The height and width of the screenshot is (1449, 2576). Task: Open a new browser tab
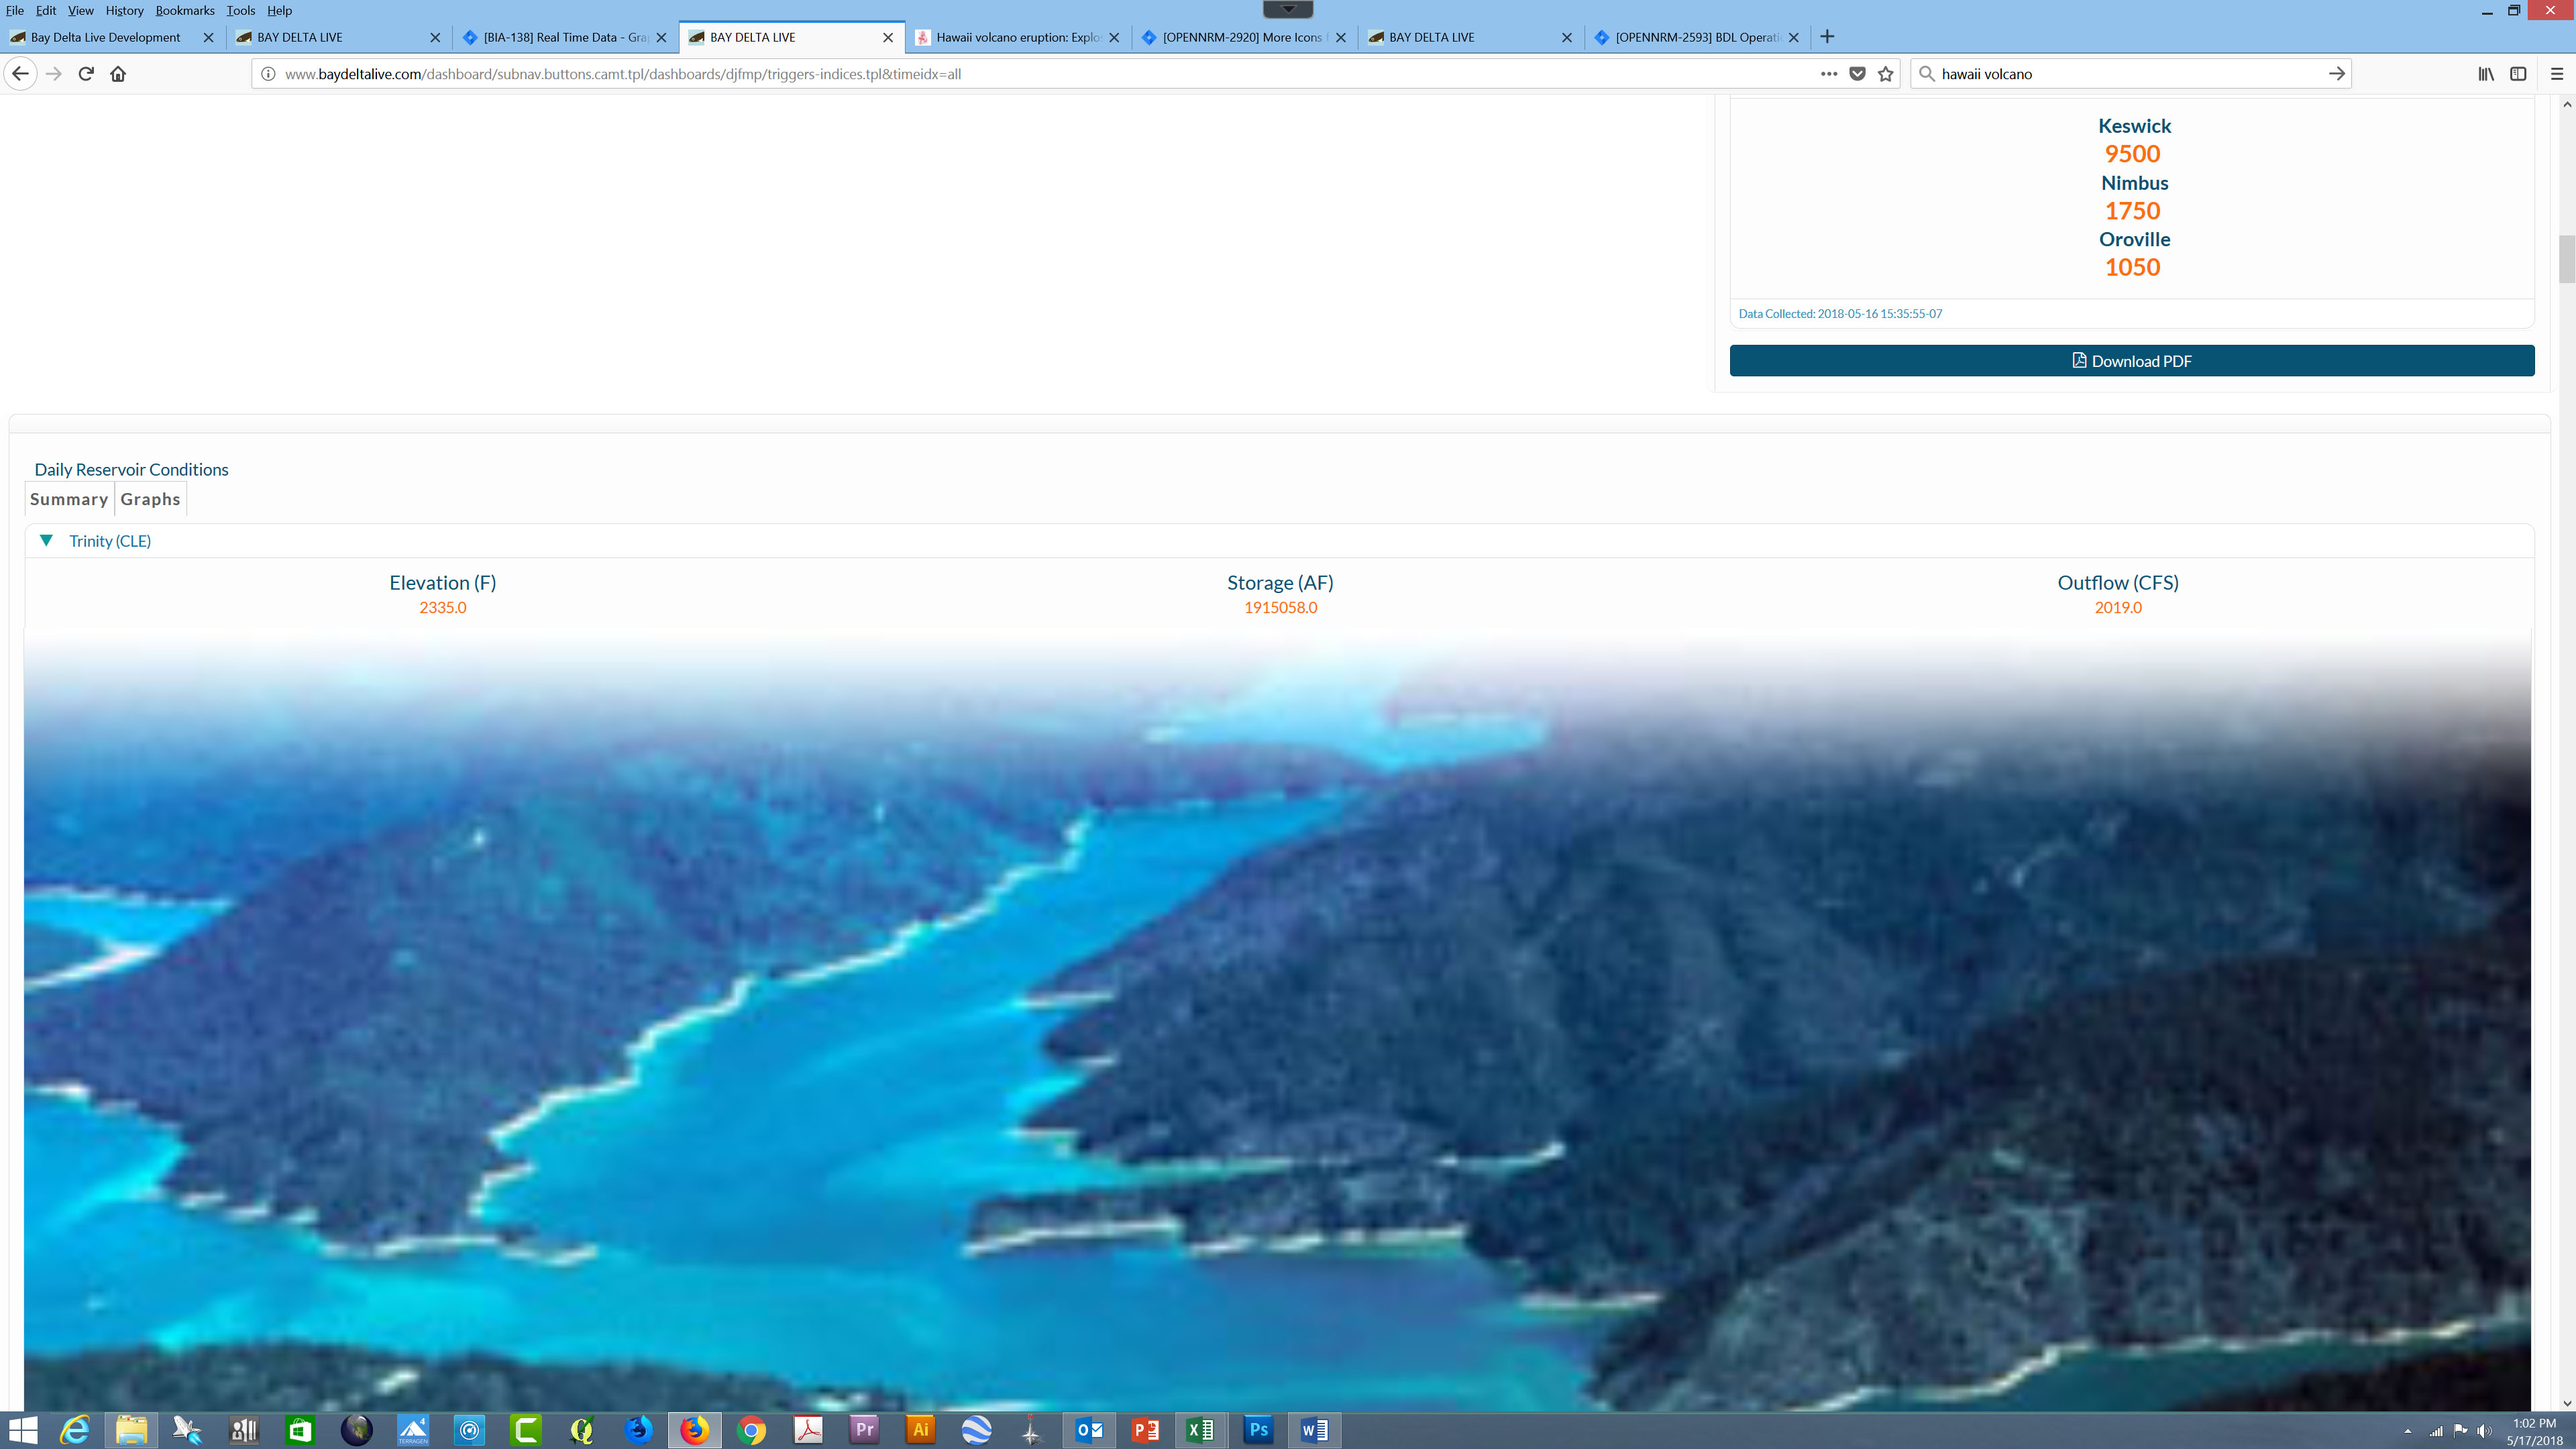(x=1827, y=37)
